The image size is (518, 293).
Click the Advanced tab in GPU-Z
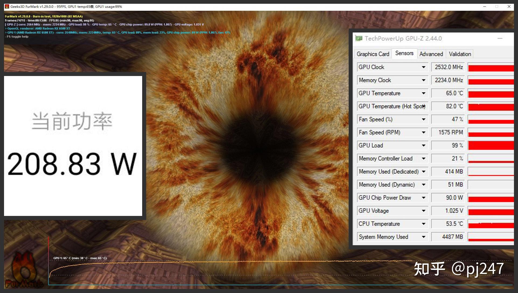point(430,53)
